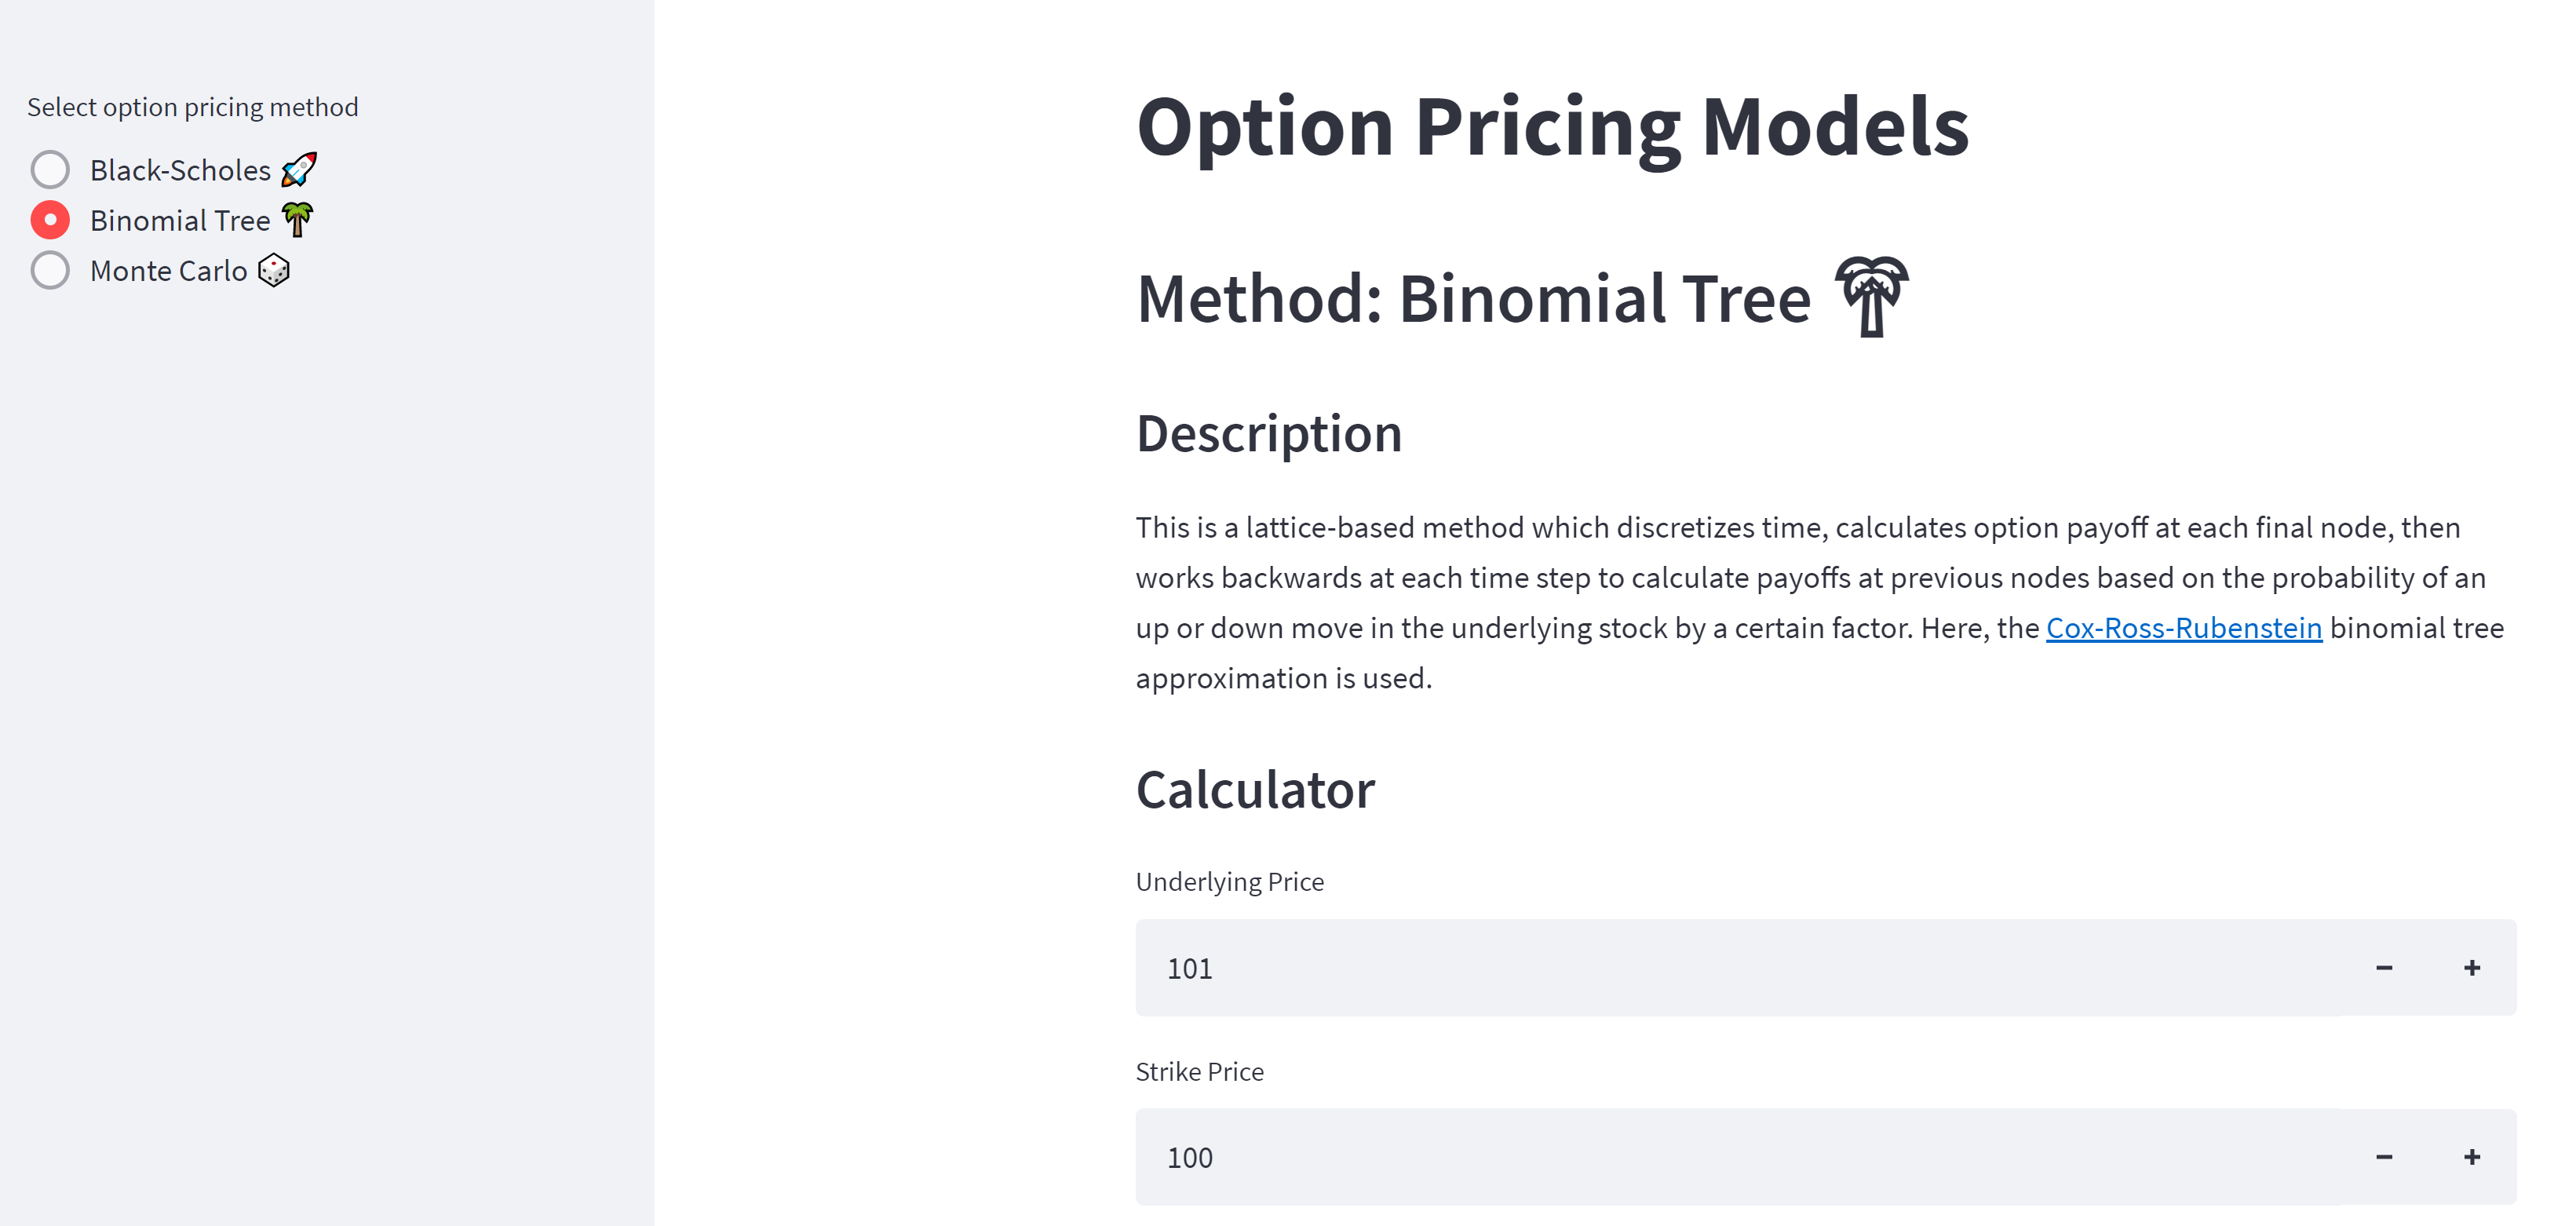Viewport: 2576px width, 1226px height.
Task: Click the Description section heading
Action: [1268, 432]
